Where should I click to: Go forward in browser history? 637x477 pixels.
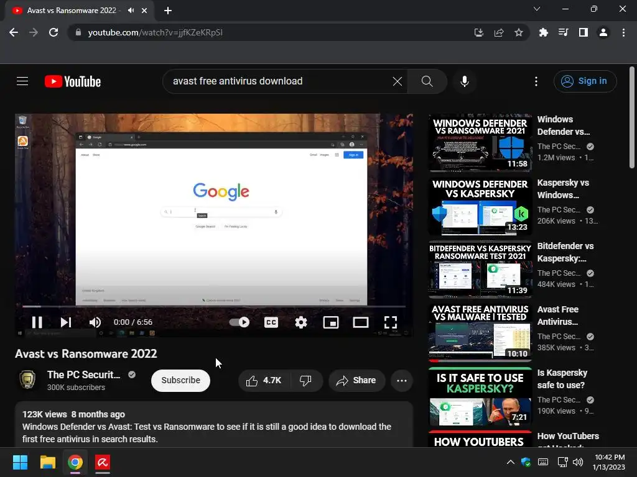(x=34, y=32)
